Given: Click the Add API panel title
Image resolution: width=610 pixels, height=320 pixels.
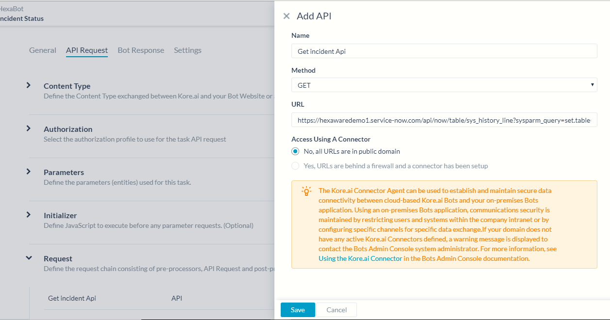Looking at the screenshot, I should 314,16.
